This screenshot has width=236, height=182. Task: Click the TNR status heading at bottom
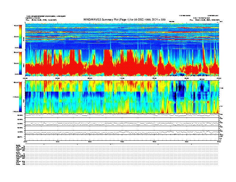(x=18, y=160)
